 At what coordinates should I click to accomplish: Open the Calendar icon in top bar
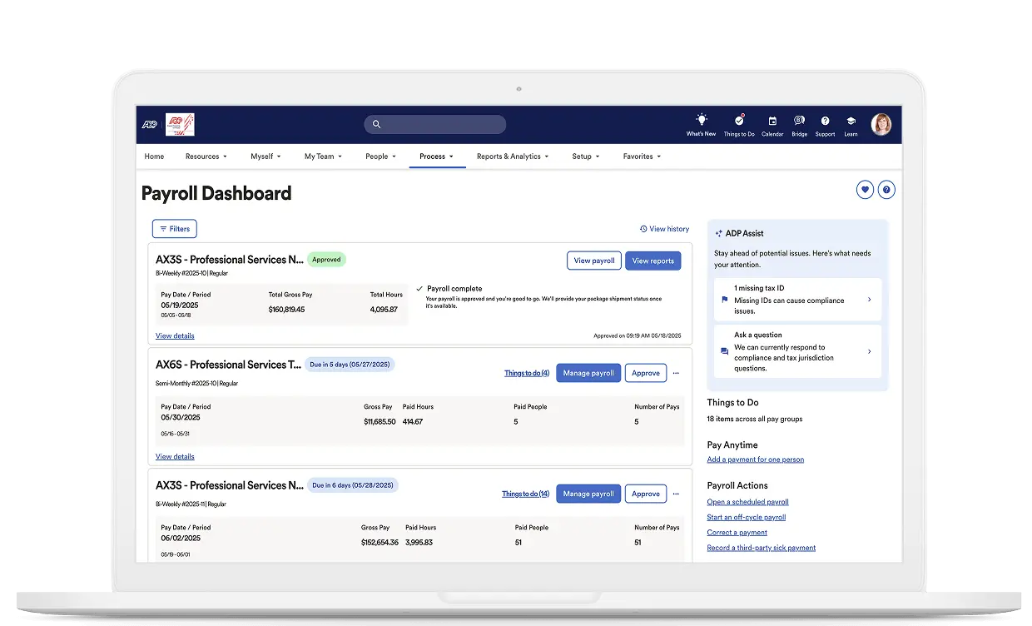pyautogui.click(x=772, y=120)
